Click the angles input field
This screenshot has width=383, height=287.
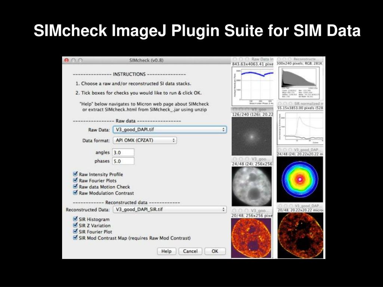click(123, 152)
